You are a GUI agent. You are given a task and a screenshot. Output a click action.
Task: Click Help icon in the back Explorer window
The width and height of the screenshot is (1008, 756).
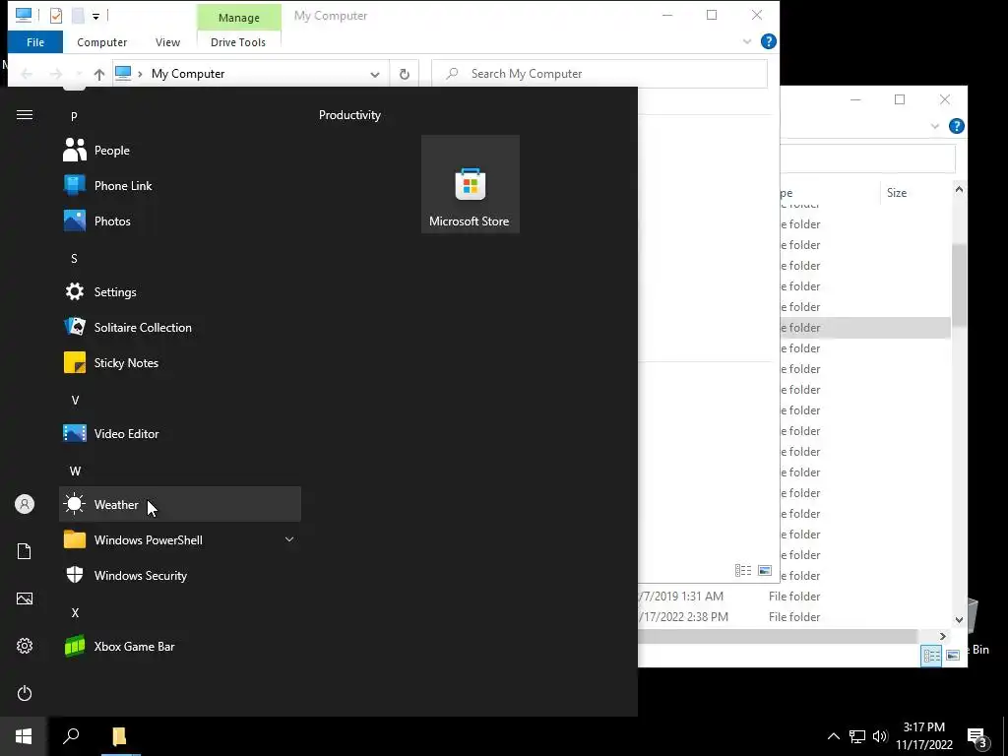(957, 126)
